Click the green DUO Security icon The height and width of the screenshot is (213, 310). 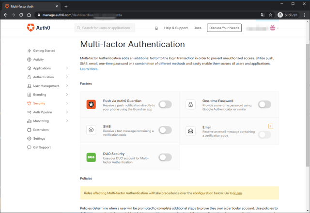[91, 157]
